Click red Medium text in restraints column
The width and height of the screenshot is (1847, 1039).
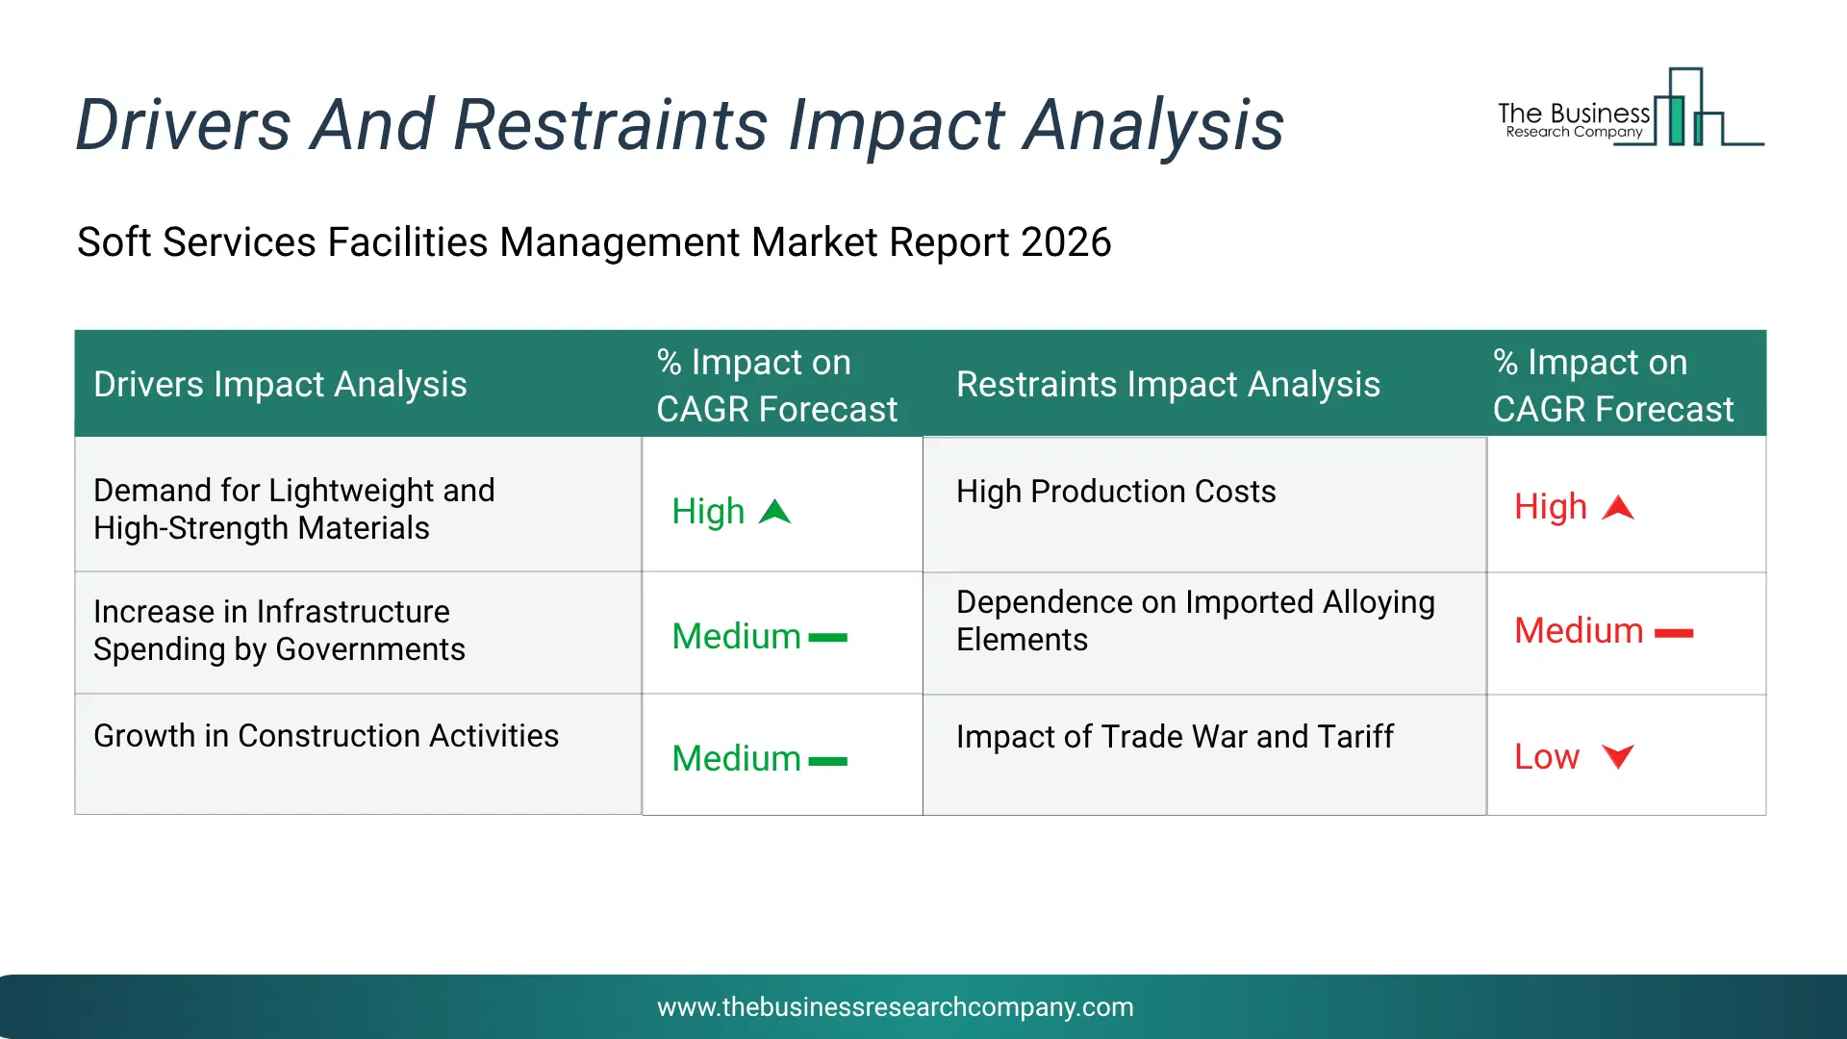pos(1579,631)
